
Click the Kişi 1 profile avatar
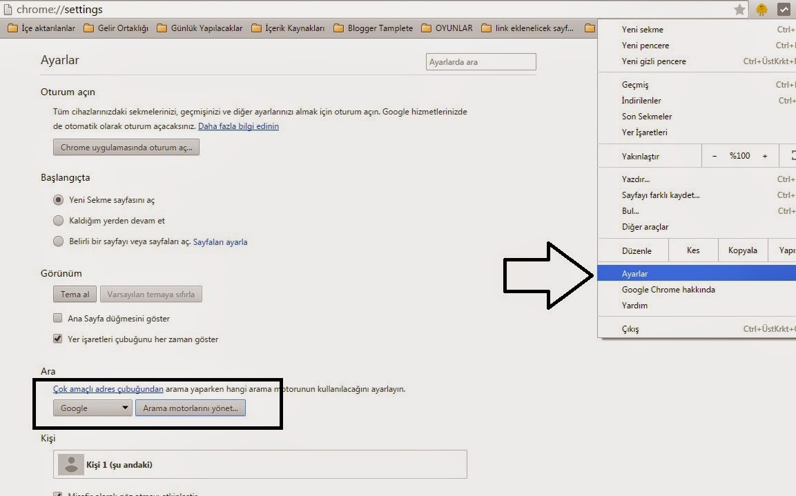71,464
